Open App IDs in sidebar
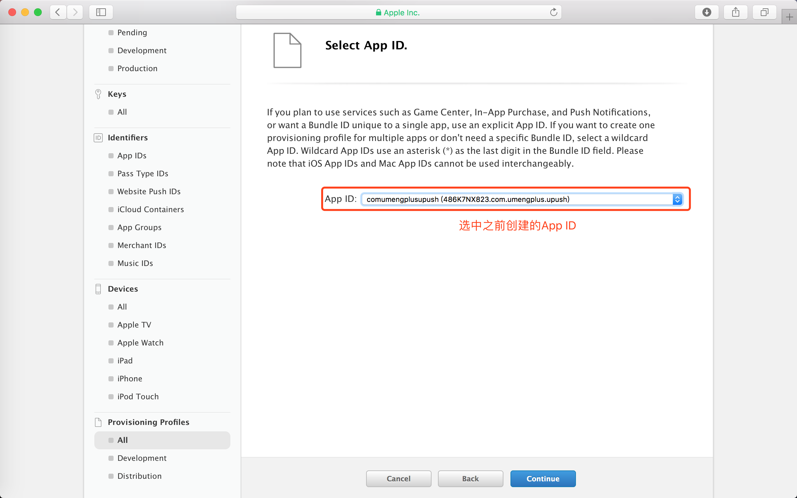The height and width of the screenshot is (498, 797). click(x=132, y=156)
